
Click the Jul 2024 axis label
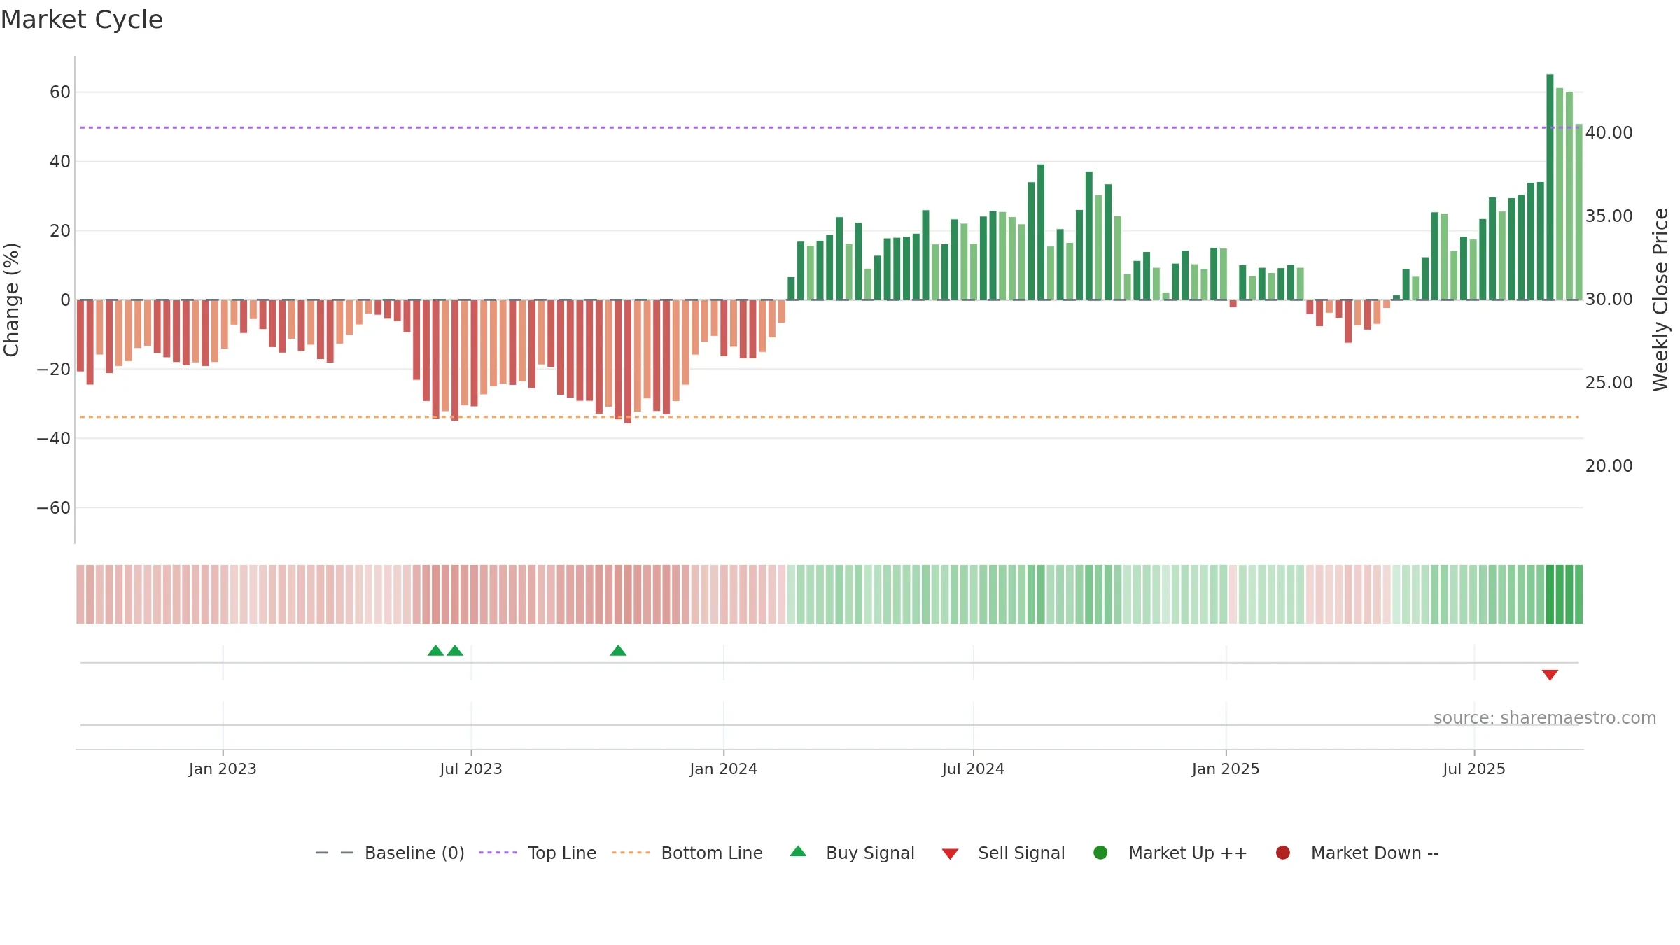point(973,769)
